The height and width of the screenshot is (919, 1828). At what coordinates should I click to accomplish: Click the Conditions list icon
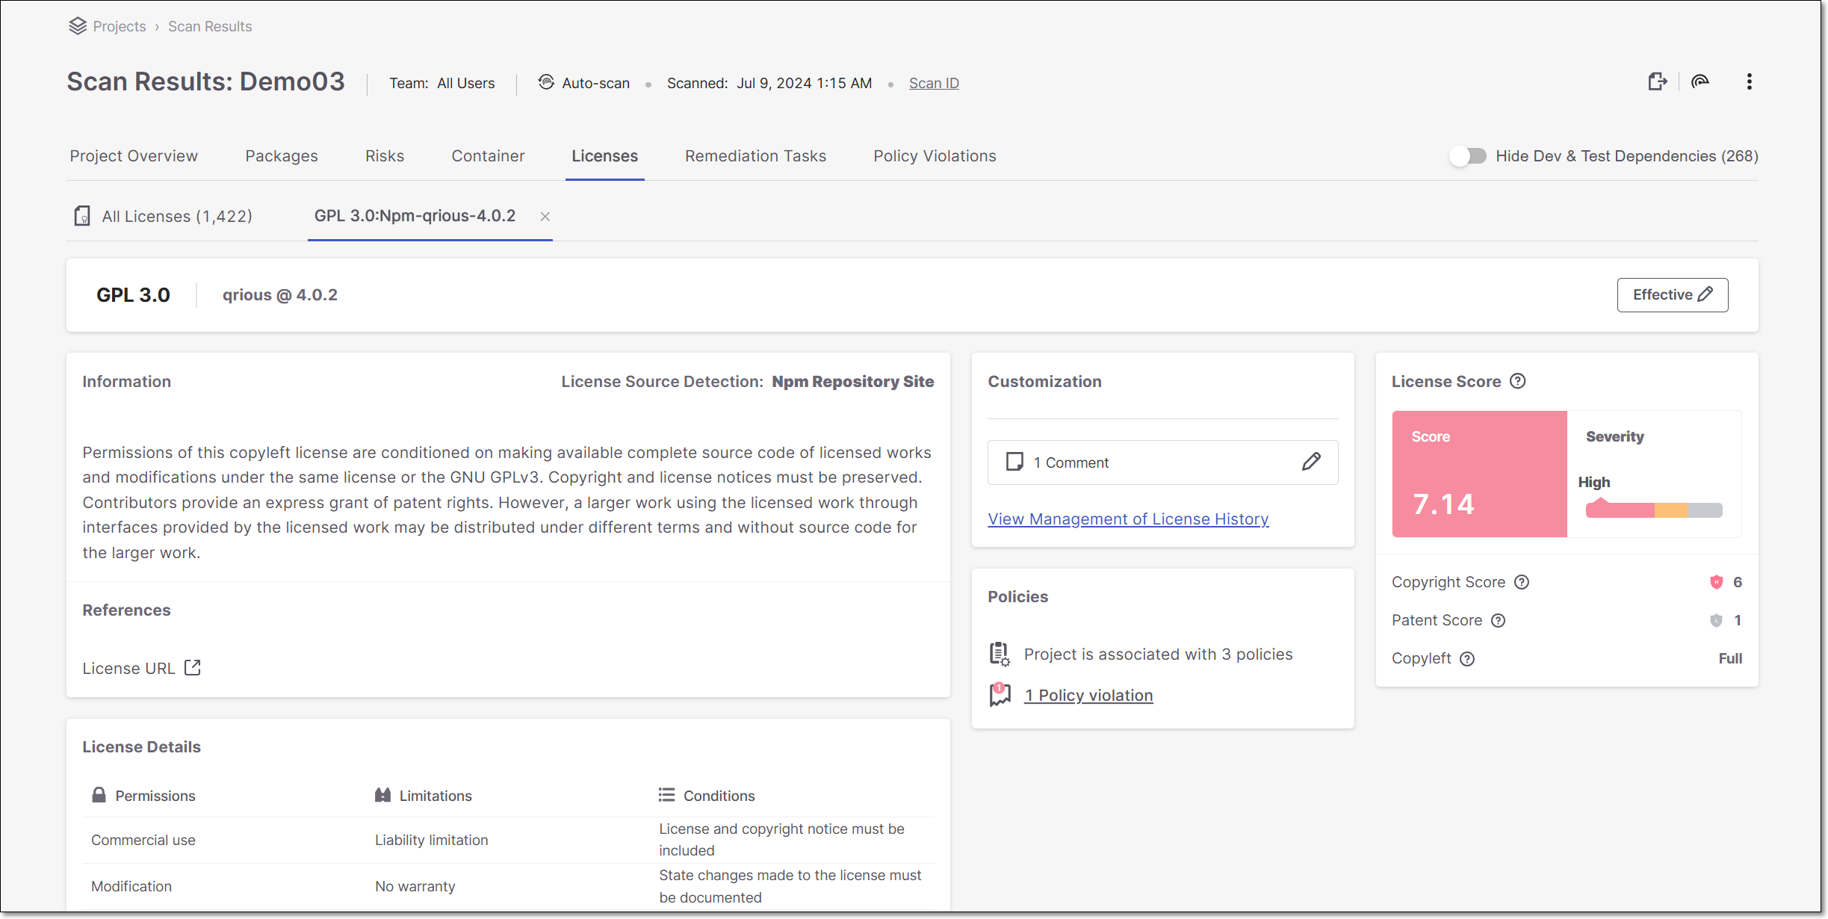[x=666, y=795]
